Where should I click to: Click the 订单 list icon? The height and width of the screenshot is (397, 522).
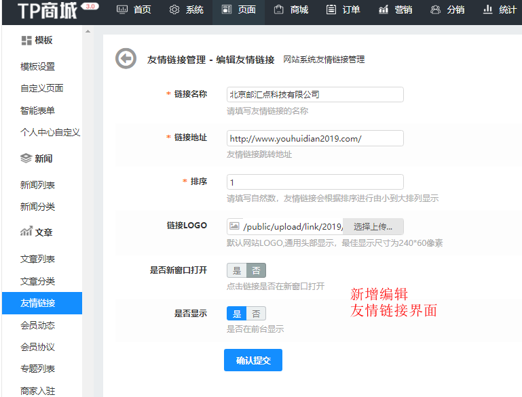(331, 9)
